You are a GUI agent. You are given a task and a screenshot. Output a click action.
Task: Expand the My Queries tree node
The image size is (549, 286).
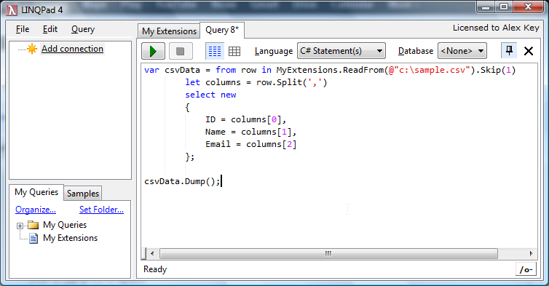[20, 226]
